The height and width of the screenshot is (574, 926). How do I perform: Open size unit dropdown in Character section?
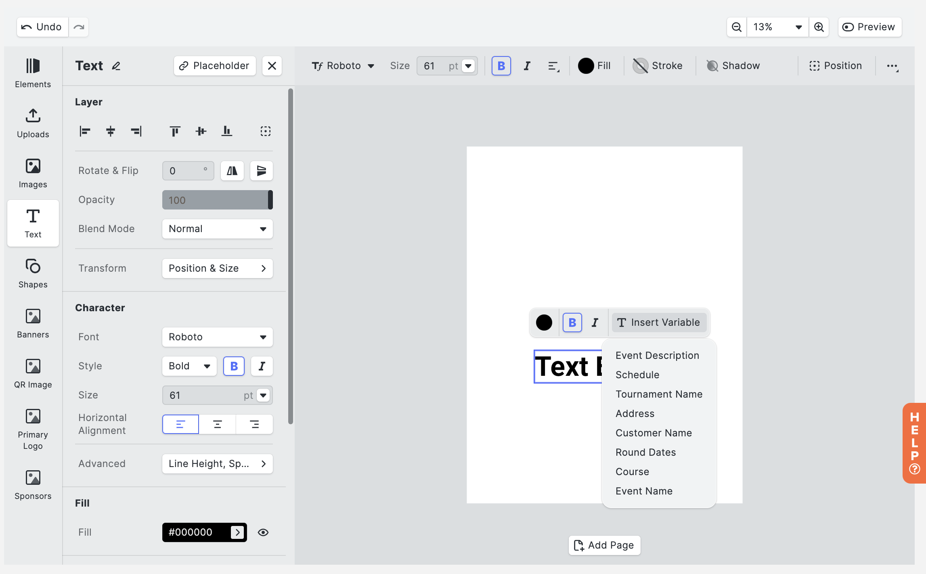point(263,395)
